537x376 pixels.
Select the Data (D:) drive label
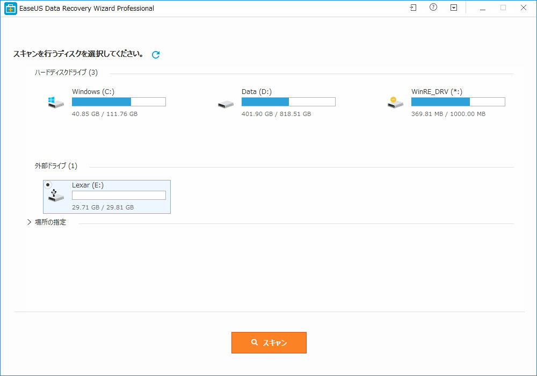(x=257, y=92)
